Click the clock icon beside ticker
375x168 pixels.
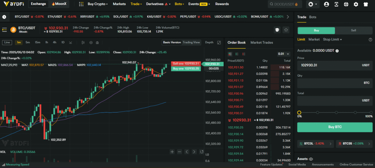[4, 17]
